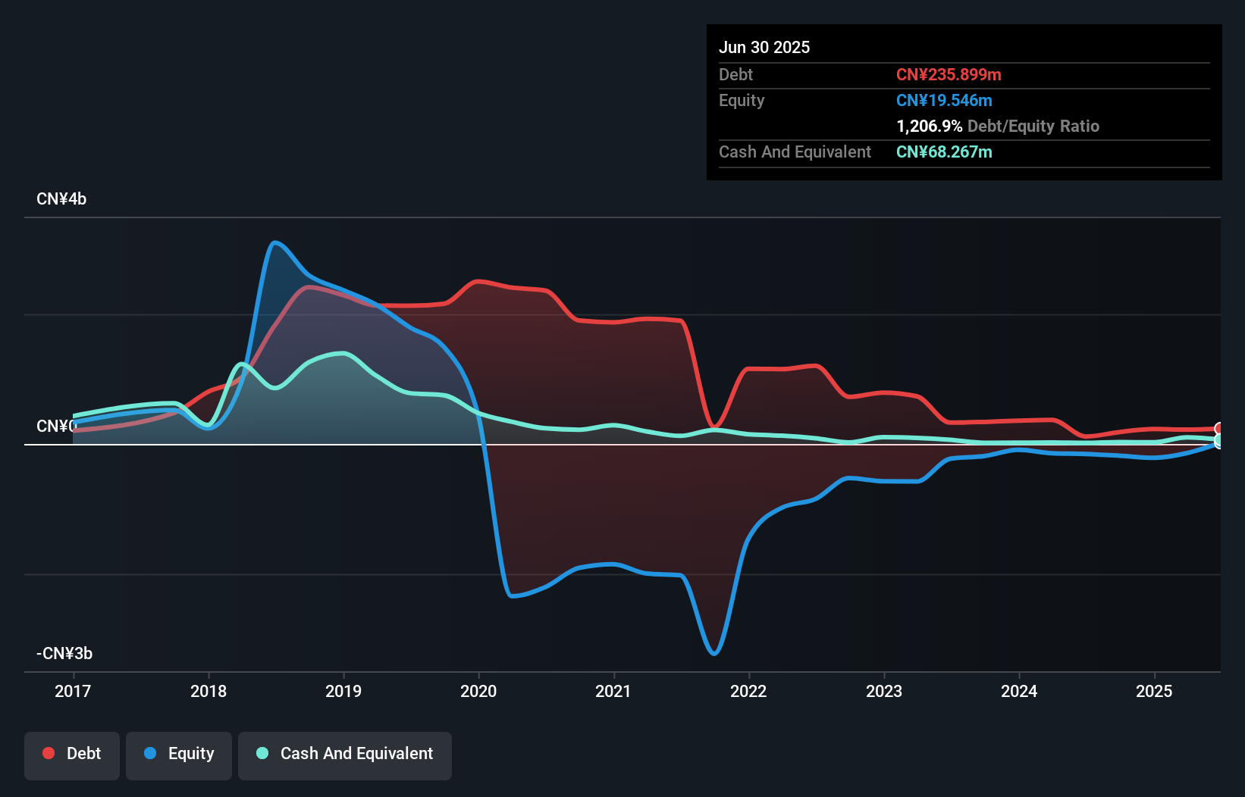Toggle the Equity series visibility
This screenshot has width=1245, height=797.
point(178,754)
